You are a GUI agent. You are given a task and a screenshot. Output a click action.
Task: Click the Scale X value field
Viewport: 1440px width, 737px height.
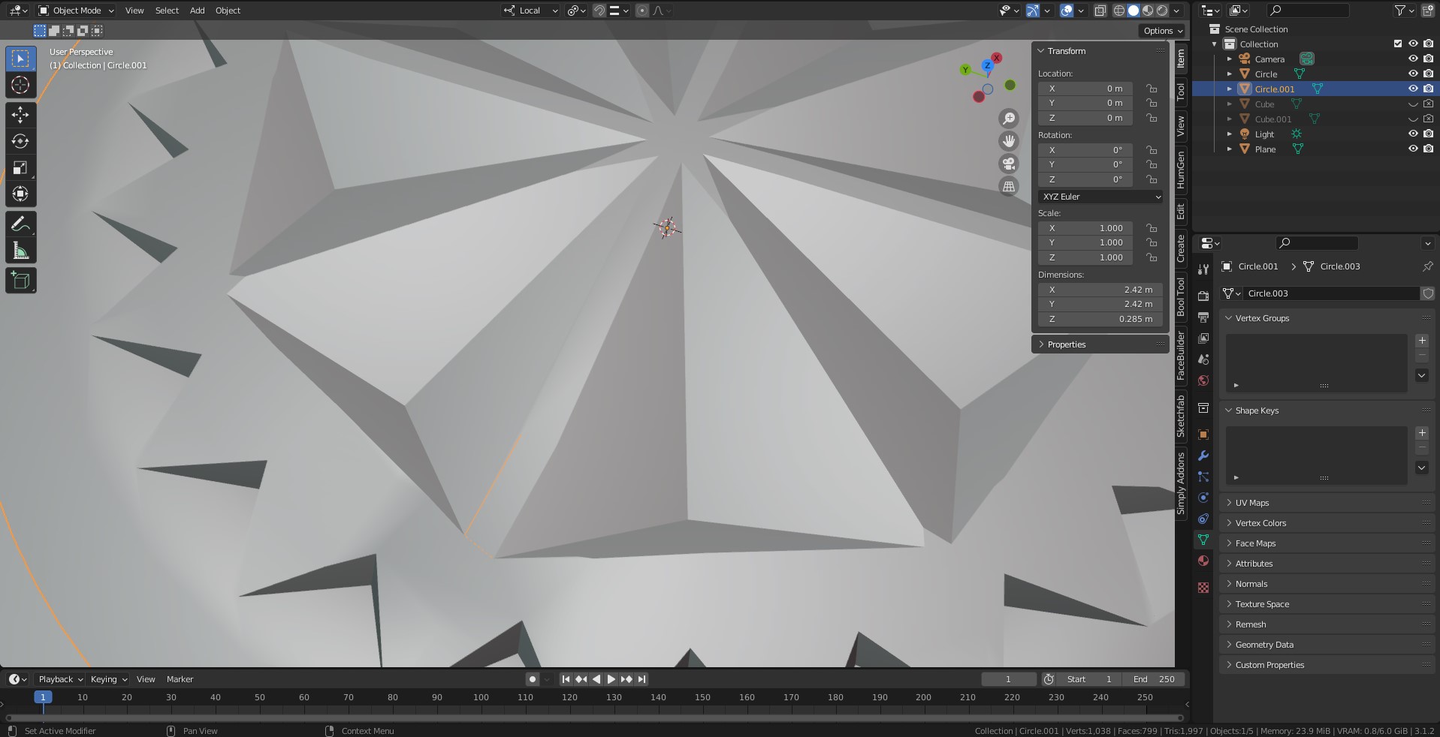pos(1085,228)
